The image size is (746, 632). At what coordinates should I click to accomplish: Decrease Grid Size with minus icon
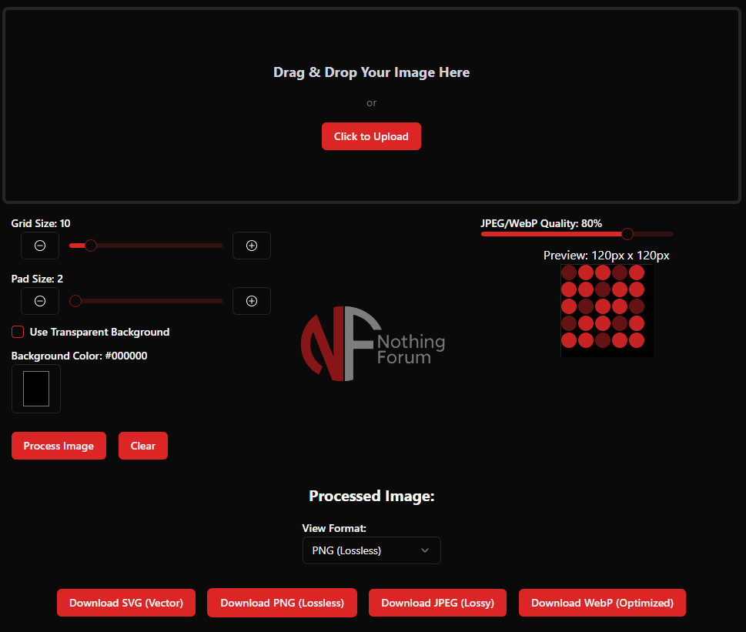[40, 246]
